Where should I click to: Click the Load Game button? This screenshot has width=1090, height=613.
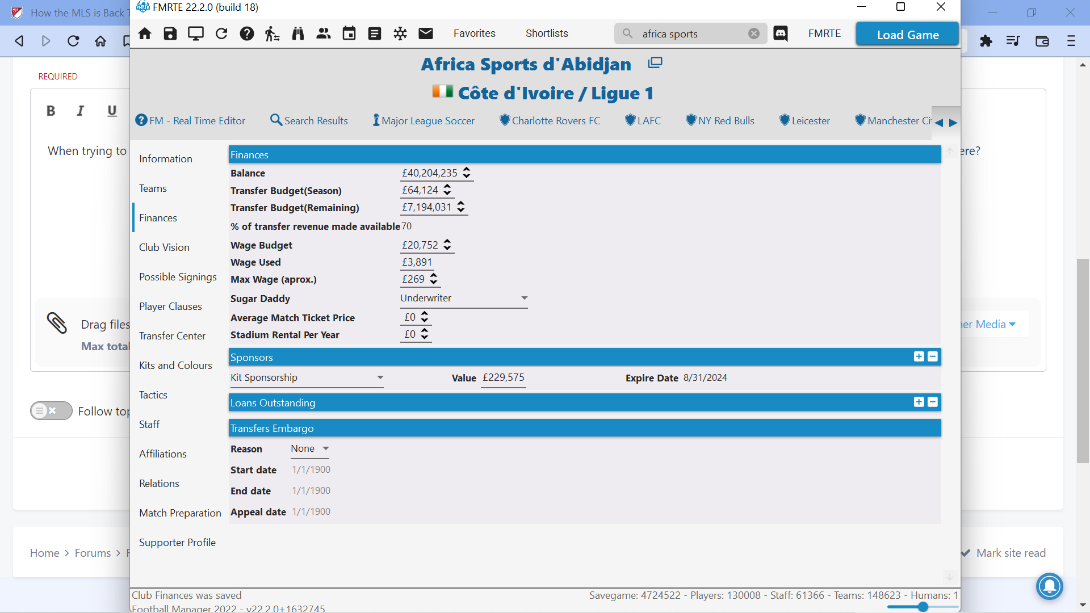click(907, 35)
